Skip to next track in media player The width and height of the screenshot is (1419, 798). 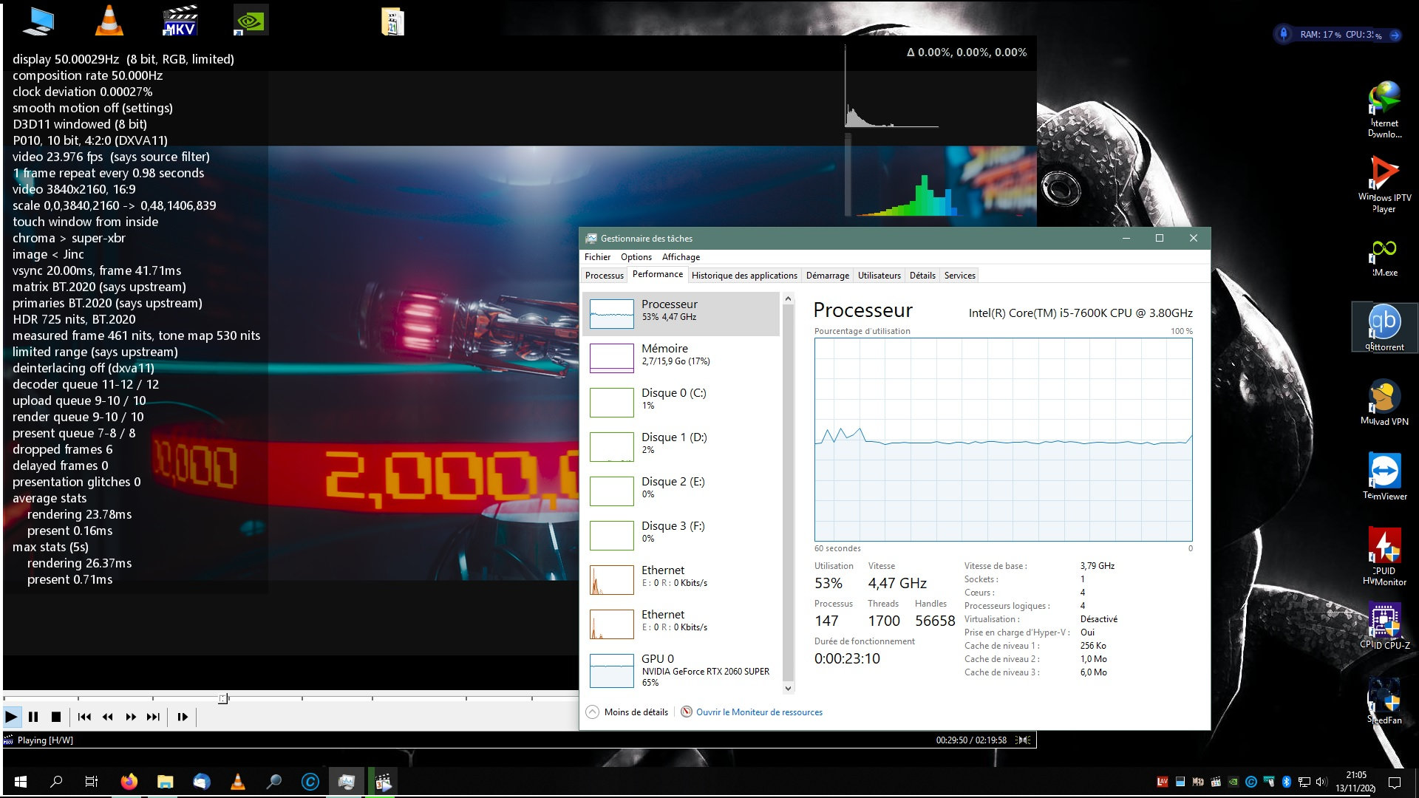click(153, 717)
